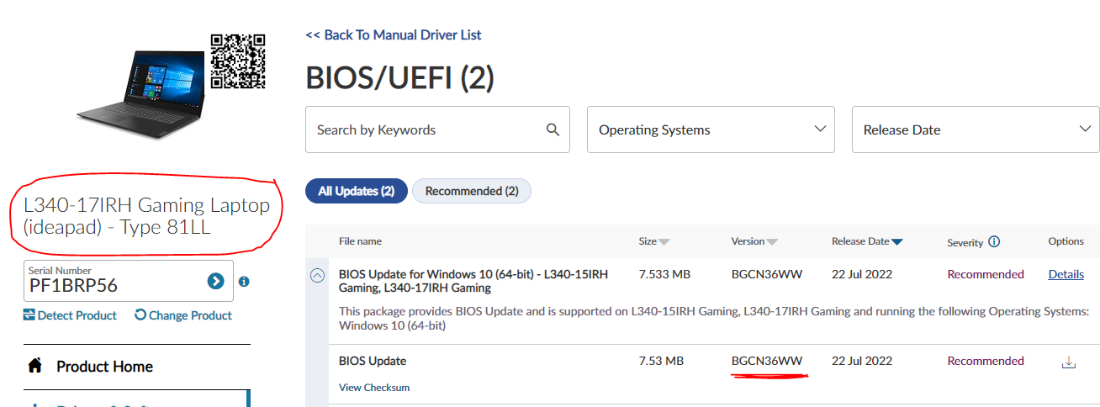Click the info icon beside serial number
The height and width of the screenshot is (407, 1100).
[244, 282]
